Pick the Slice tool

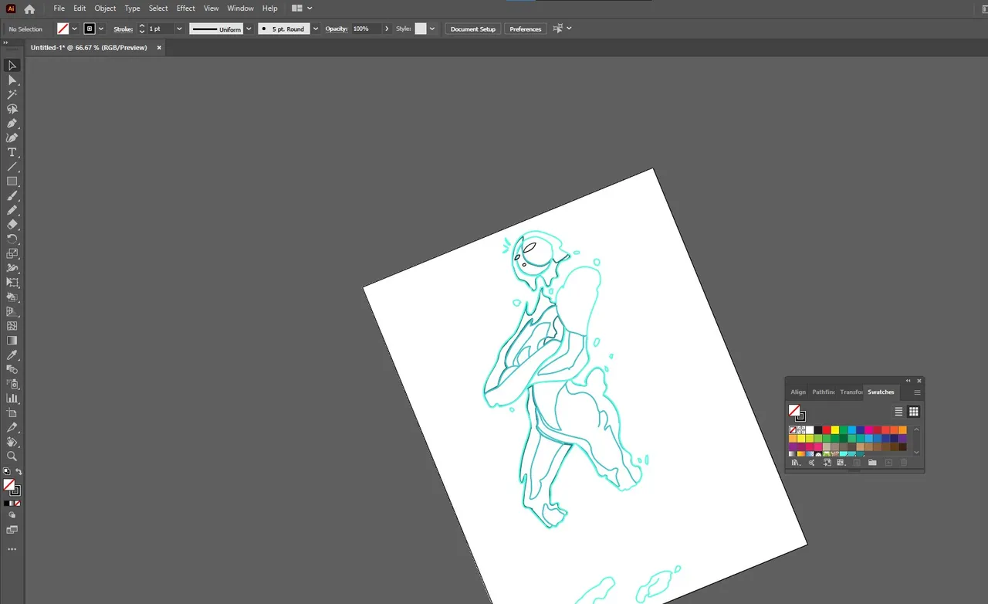click(12, 427)
